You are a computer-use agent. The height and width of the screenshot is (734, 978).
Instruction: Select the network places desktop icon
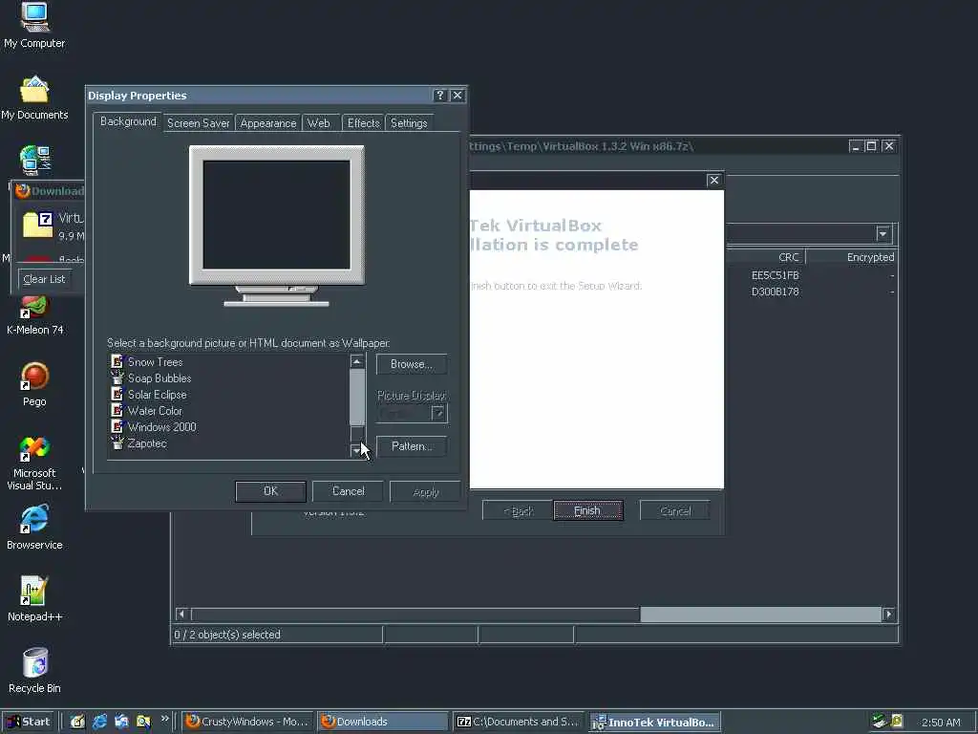click(x=35, y=160)
